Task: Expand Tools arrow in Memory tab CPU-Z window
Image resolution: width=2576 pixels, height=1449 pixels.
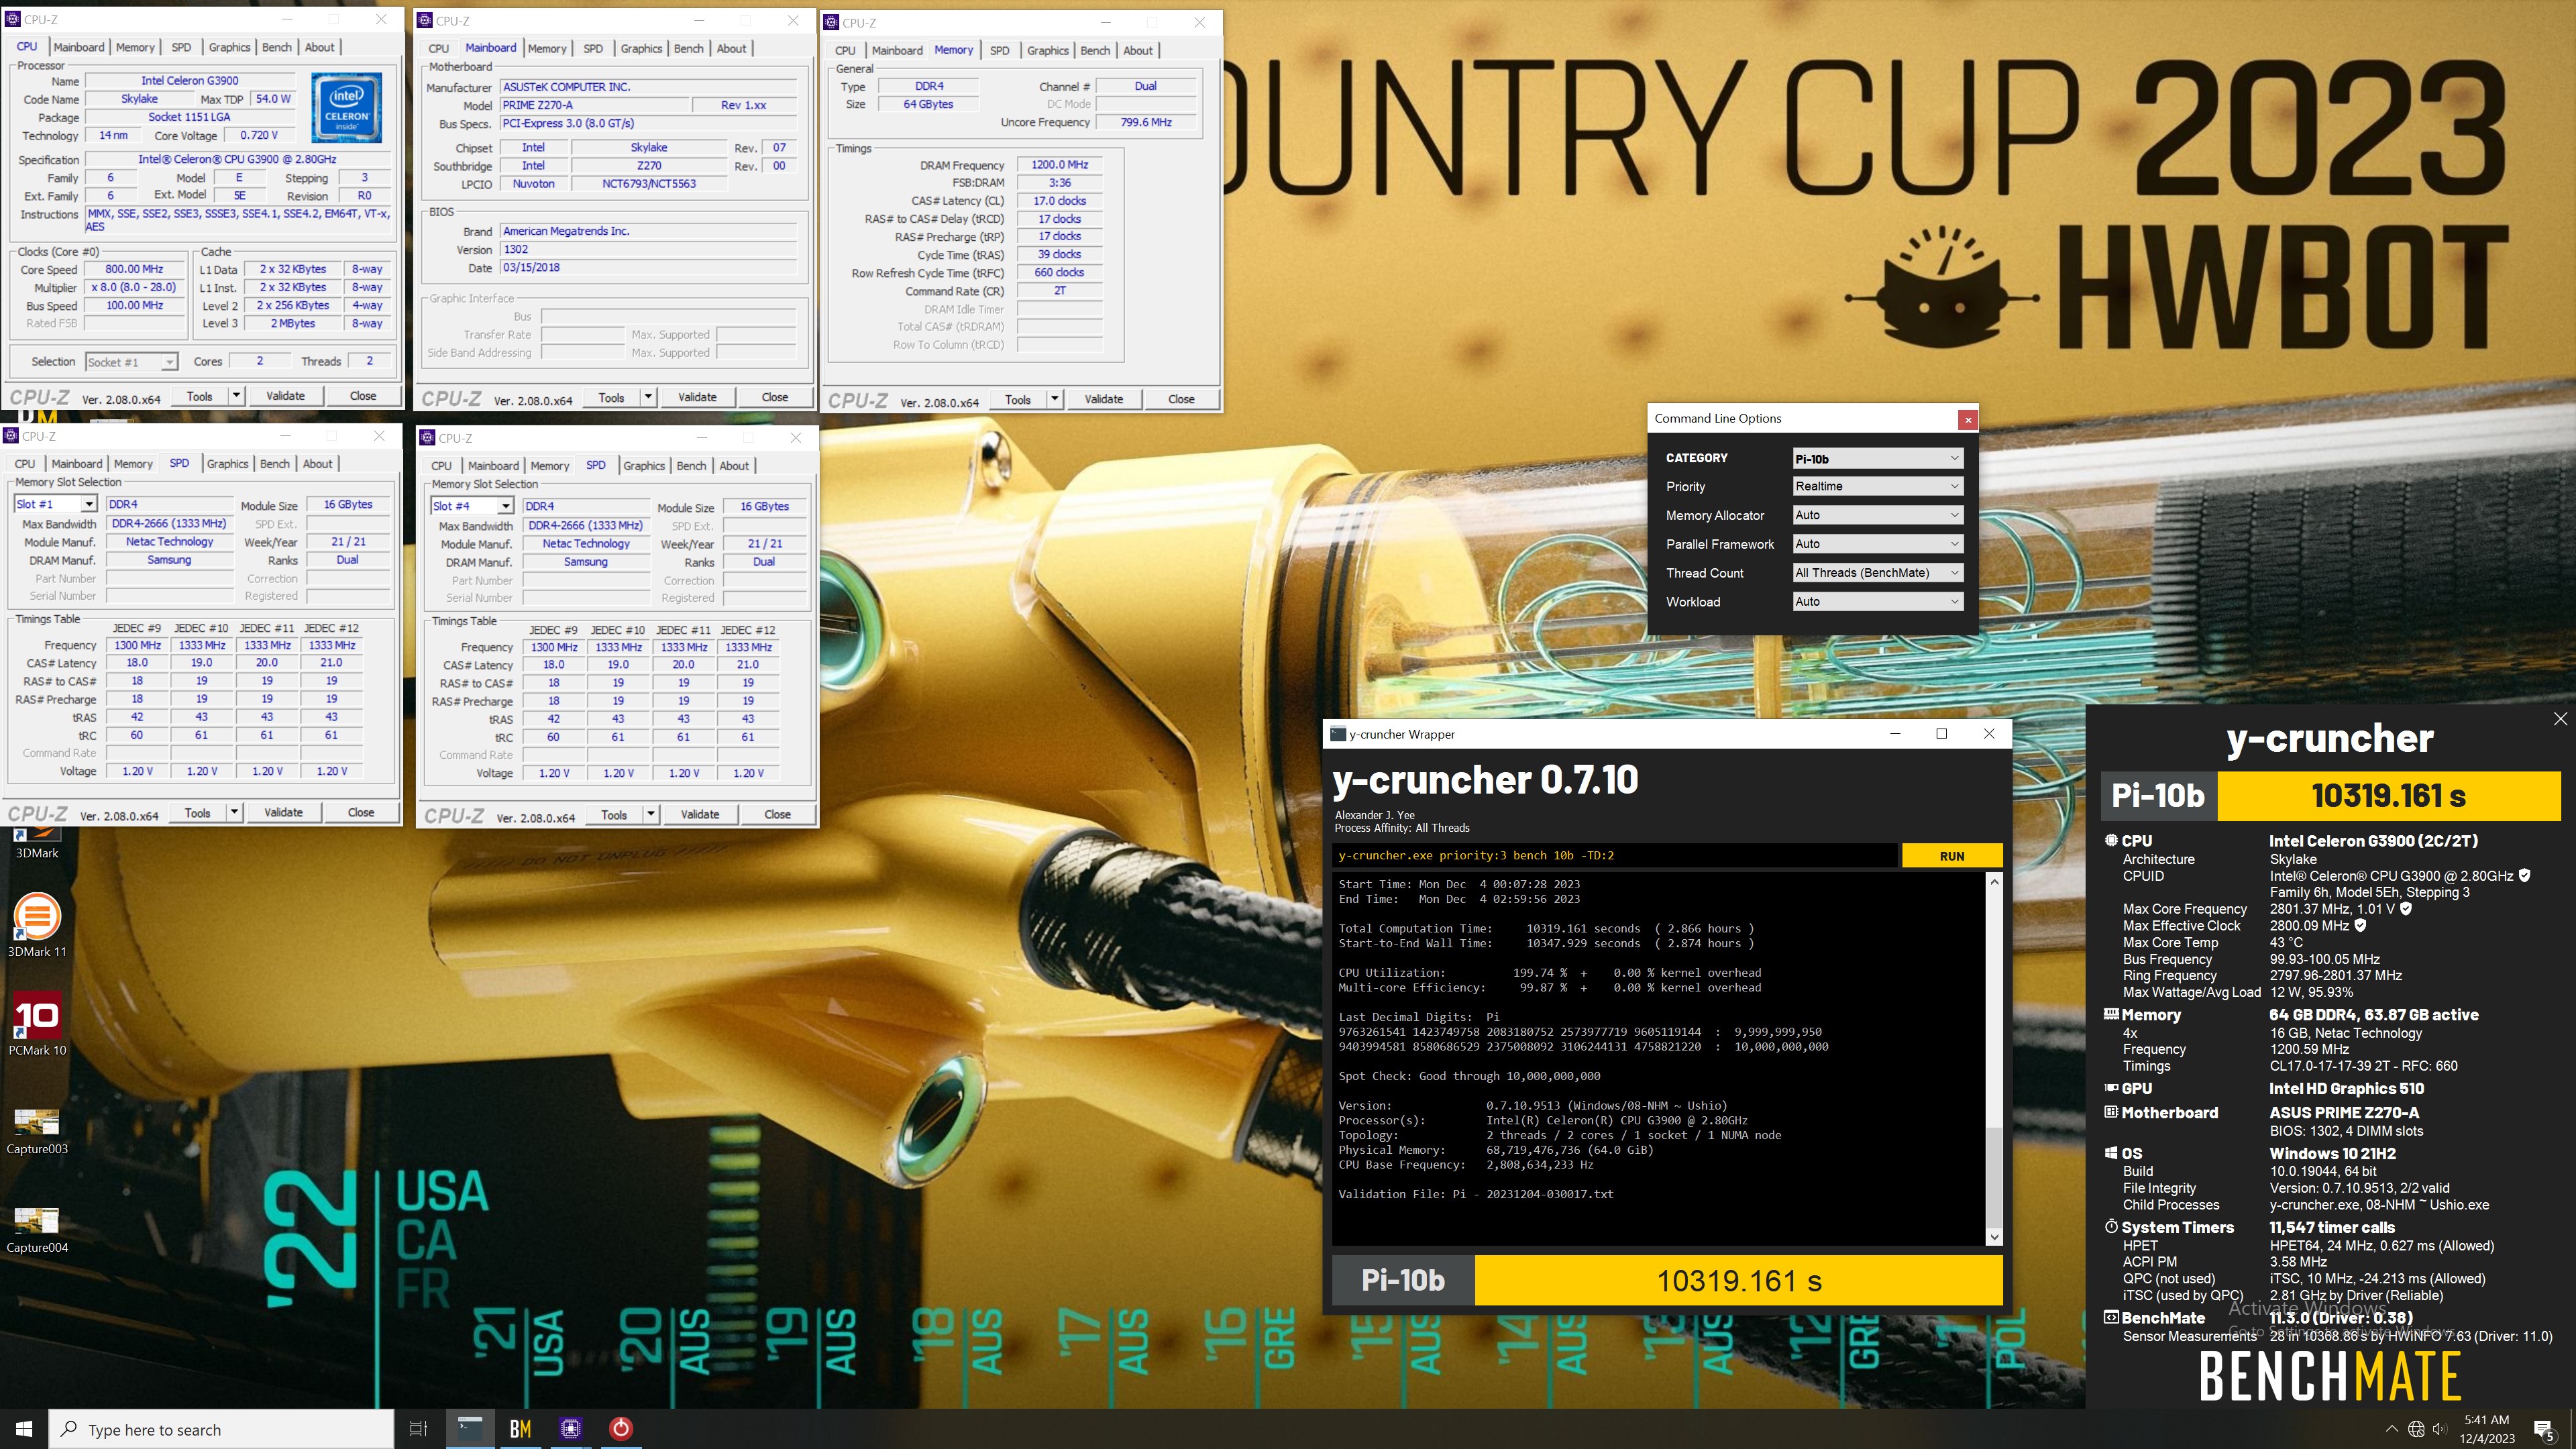Action: [x=1054, y=399]
